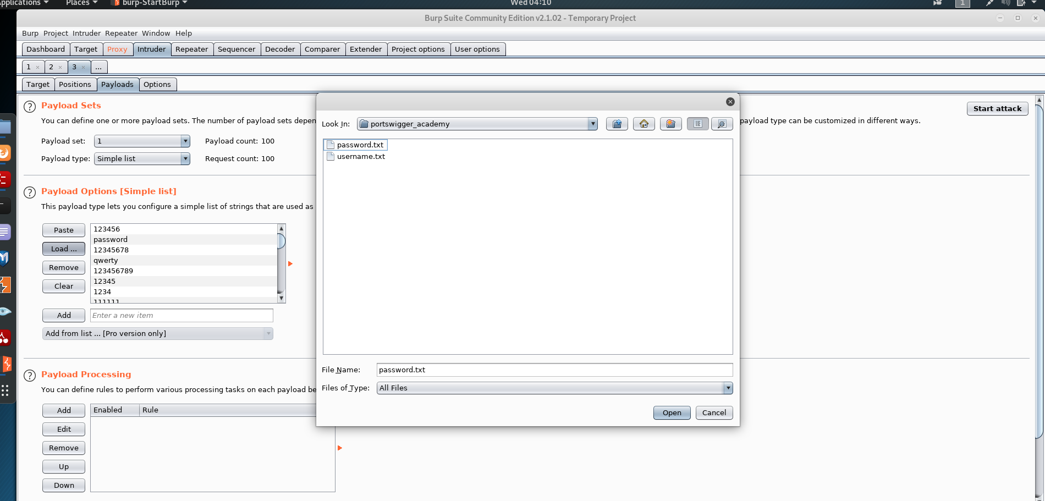This screenshot has height=501, width=1045.
Task: Switch file dialog to details view
Action: pos(722,124)
